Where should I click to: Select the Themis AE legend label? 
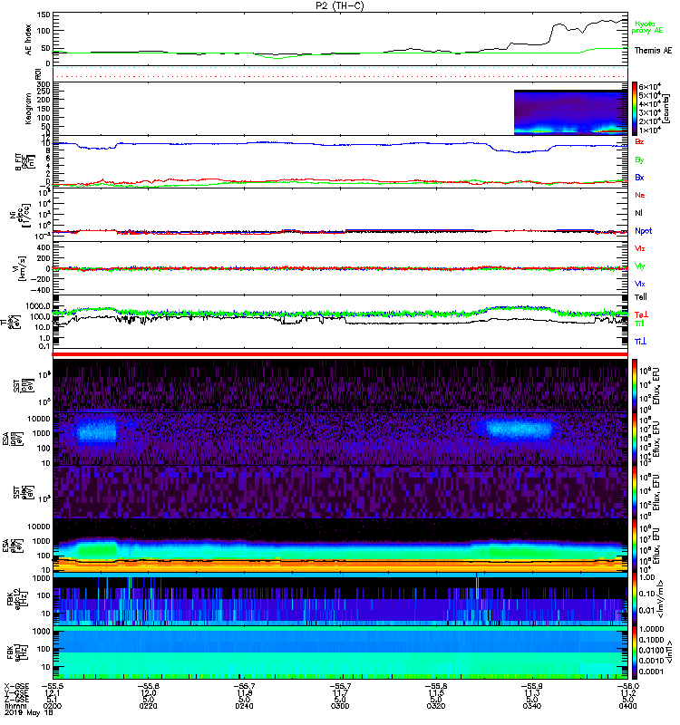[x=653, y=51]
